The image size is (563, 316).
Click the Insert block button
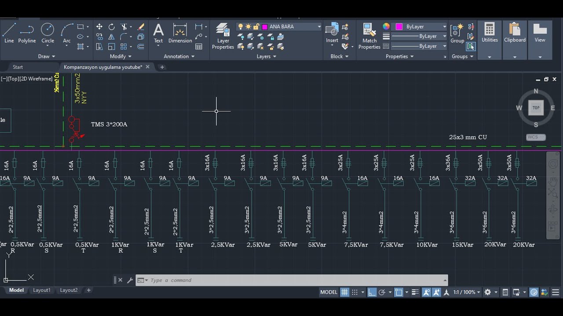(x=332, y=33)
